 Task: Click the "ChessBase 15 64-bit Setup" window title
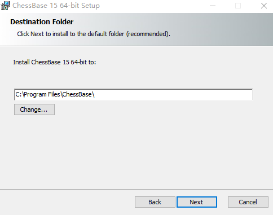click(x=56, y=6)
